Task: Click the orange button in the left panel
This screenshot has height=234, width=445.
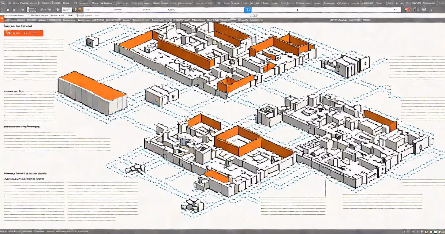Action: (x=24, y=33)
